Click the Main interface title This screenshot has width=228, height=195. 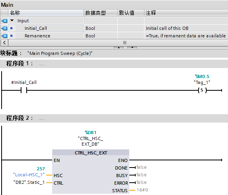click(7, 5)
